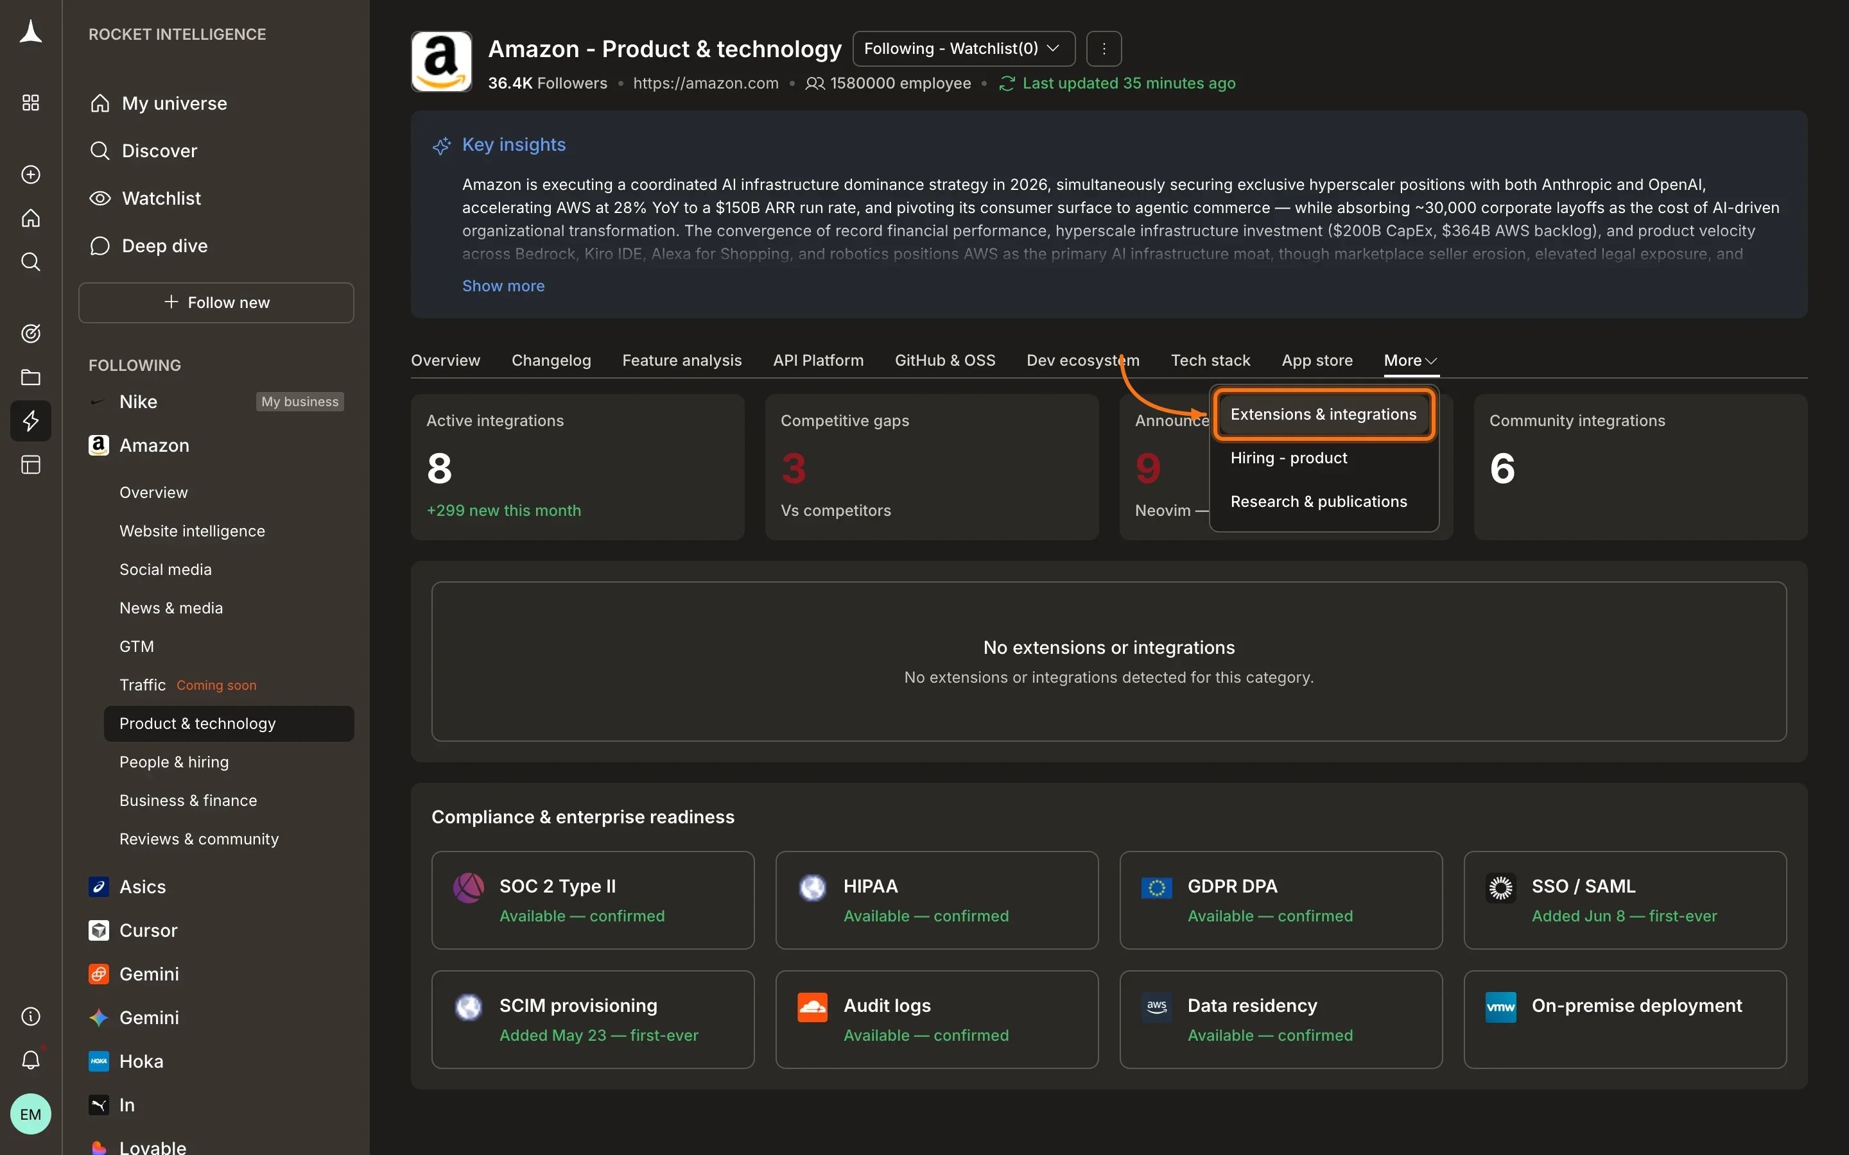Click the SOC 2 Type II card icon
This screenshot has width=1849, height=1155.
coord(469,887)
